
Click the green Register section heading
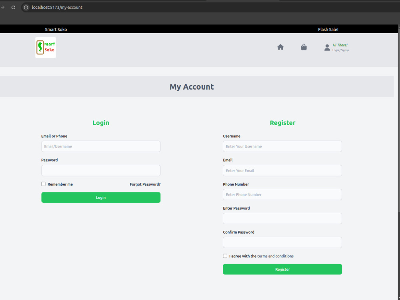point(282,123)
